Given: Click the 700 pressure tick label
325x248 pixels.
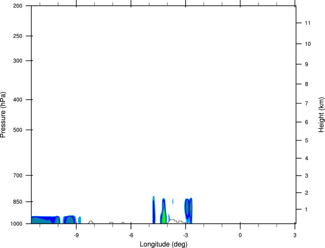Looking at the screenshot, I should click(x=18, y=176).
